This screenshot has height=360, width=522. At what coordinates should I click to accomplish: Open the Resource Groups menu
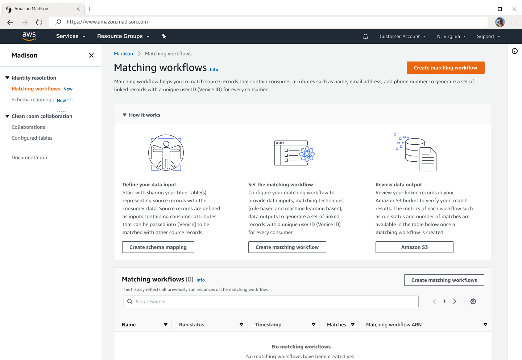click(123, 36)
